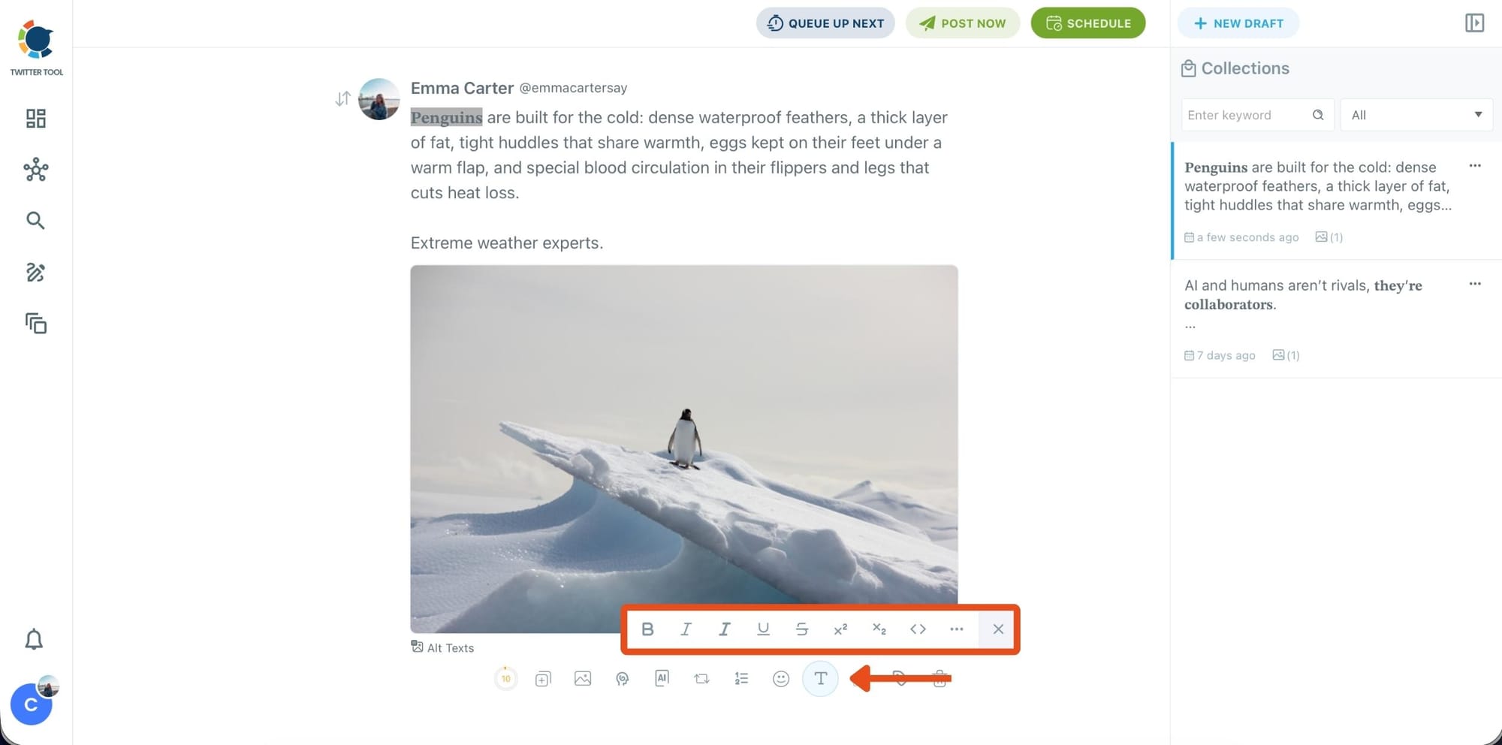Toggle the right sidebar panel
Image resolution: width=1502 pixels, height=745 pixels.
[1474, 23]
